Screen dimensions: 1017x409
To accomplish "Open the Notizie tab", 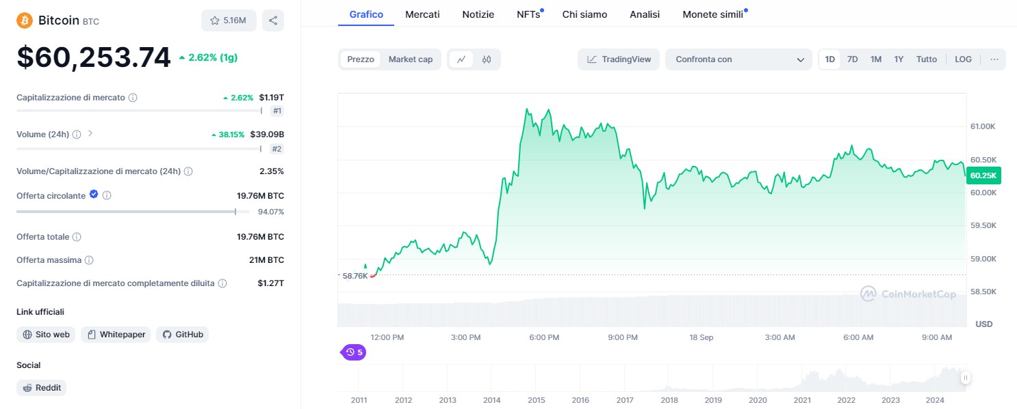I will pyautogui.click(x=478, y=14).
